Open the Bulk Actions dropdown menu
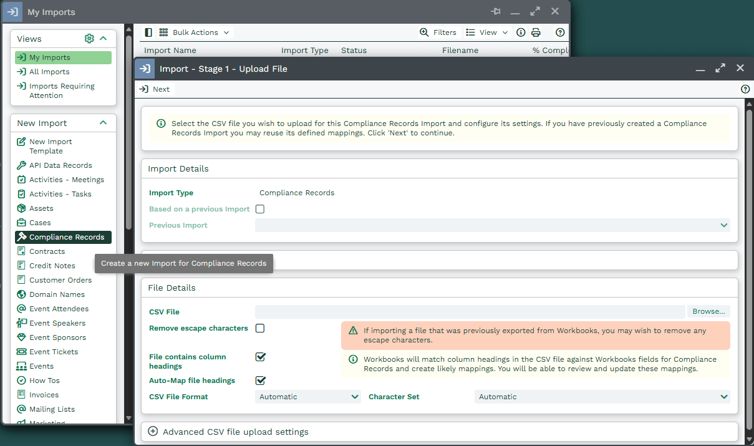754x446 pixels. pyautogui.click(x=195, y=32)
